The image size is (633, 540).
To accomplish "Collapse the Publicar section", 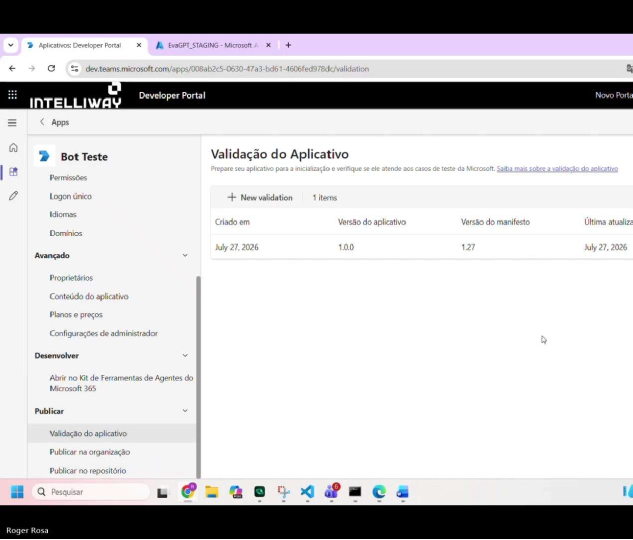I will point(185,411).
